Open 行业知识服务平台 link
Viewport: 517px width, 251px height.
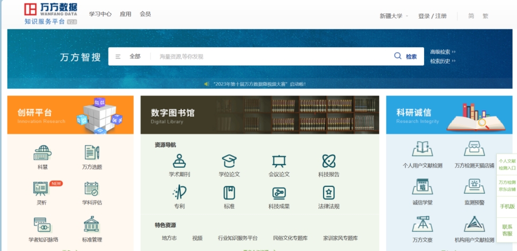tap(238, 238)
